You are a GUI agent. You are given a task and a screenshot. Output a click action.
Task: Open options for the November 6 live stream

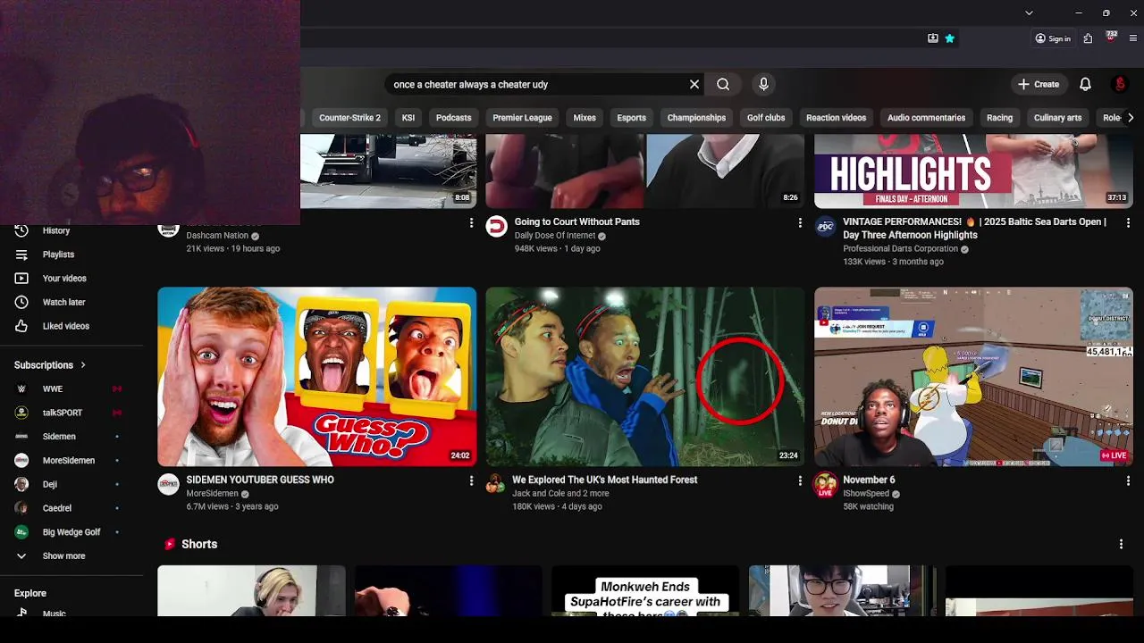1128,480
